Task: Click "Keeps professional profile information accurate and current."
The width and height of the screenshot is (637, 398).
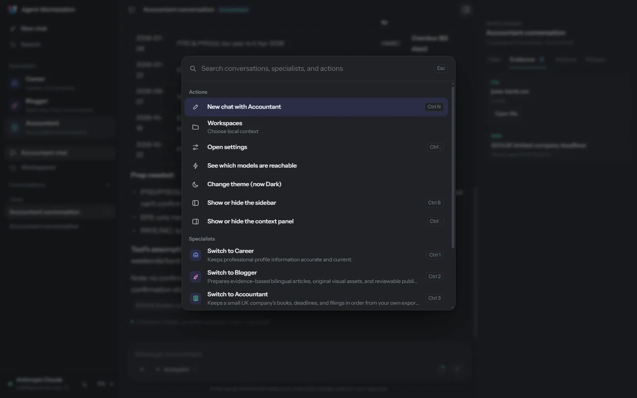Action: [x=280, y=260]
